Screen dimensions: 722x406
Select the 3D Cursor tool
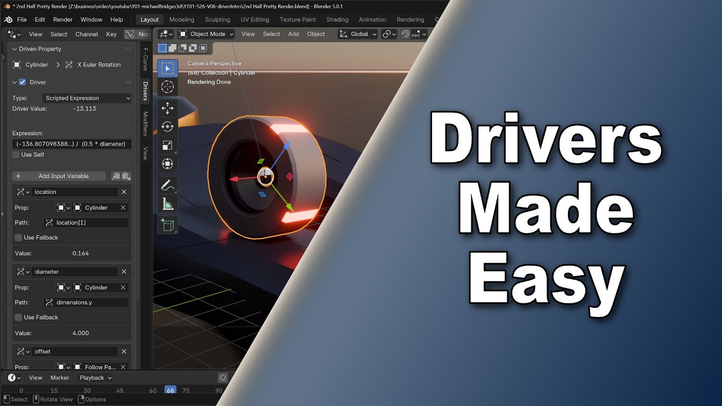click(168, 87)
